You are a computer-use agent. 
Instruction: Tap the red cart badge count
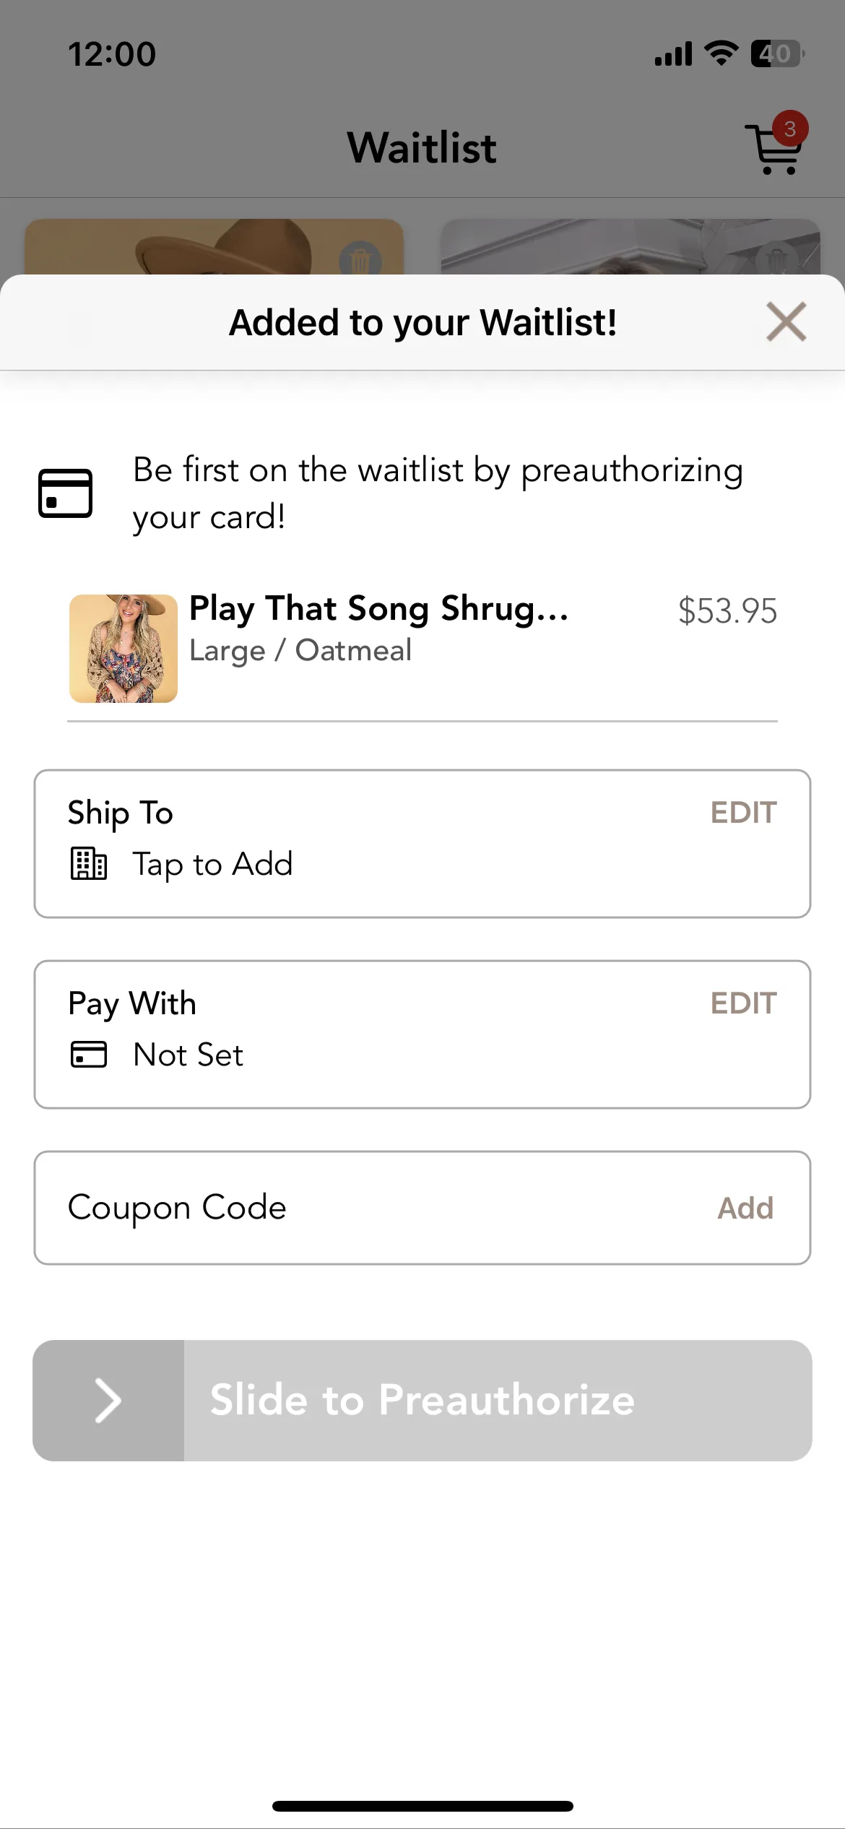[790, 129]
